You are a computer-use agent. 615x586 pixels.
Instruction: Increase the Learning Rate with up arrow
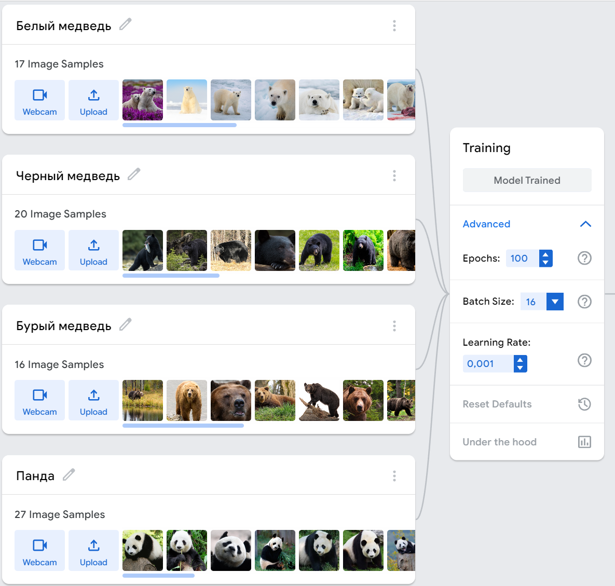tap(520, 360)
